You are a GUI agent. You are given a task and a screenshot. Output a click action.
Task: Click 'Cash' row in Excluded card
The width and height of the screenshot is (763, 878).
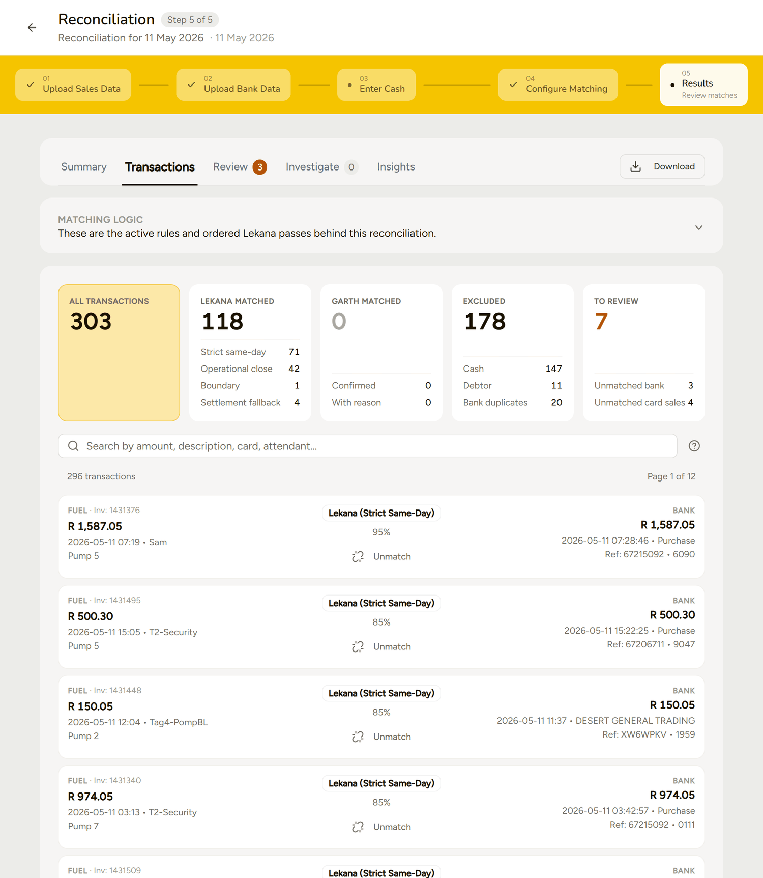(x=513, y=369)
